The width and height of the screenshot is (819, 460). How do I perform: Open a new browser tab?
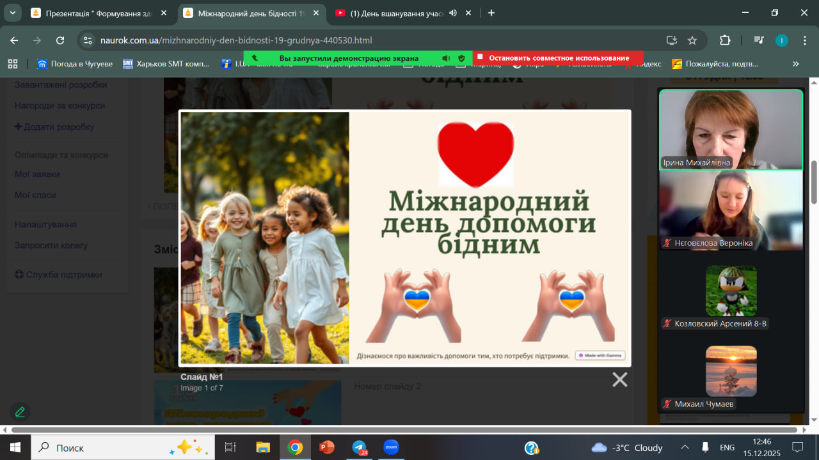tap(491, 13)
